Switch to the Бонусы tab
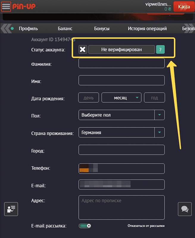195x238 pixels. (102, 29)
